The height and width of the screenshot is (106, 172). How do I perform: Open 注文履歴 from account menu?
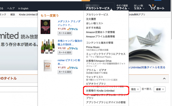[91, 19]
